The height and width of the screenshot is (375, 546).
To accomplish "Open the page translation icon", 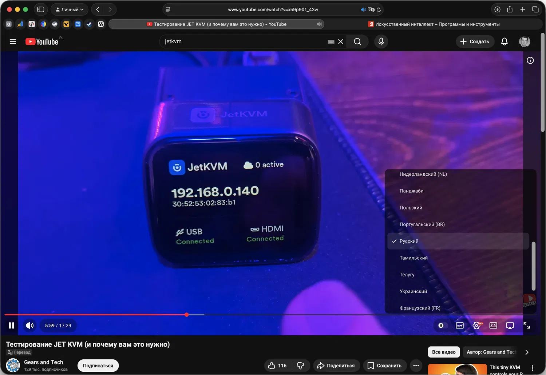I will pos(371,9).
